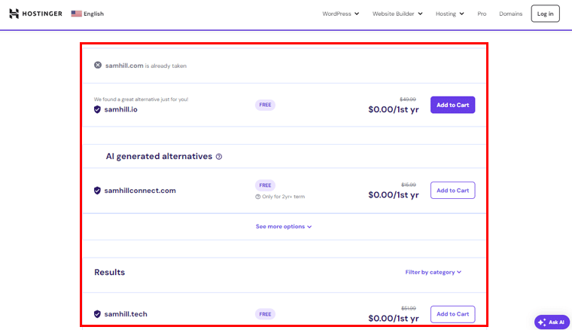Open the Ask AI chat button
Image resolution: width=572 pixels, height=330 pixels.
[x=552, y=322]
